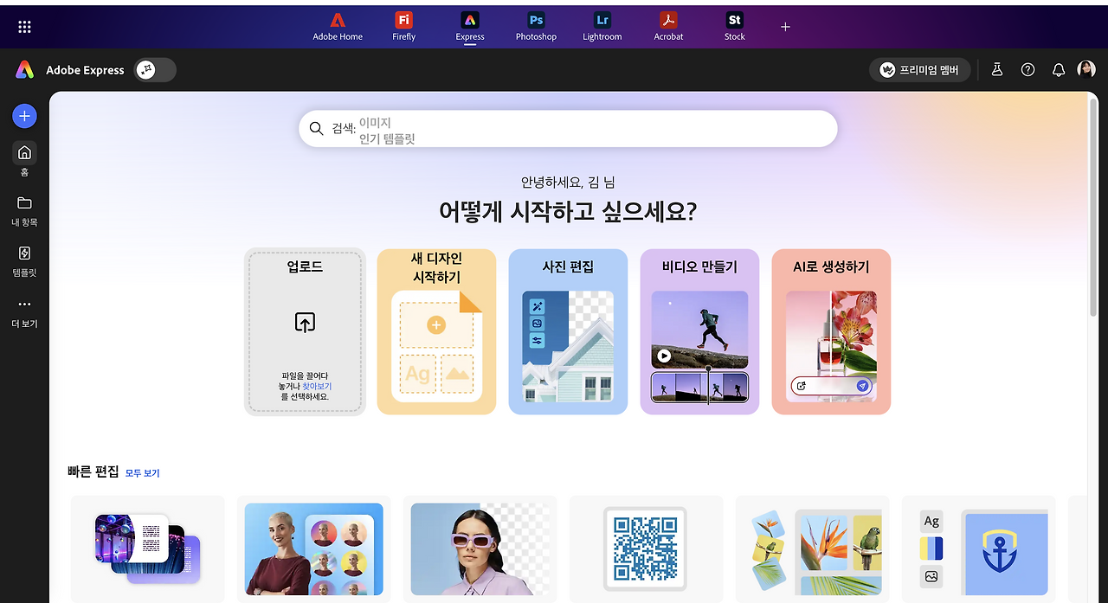Go to Adobe Stock
The width and height of the screenshot is (1108, 603).
(x=735, y=26)
